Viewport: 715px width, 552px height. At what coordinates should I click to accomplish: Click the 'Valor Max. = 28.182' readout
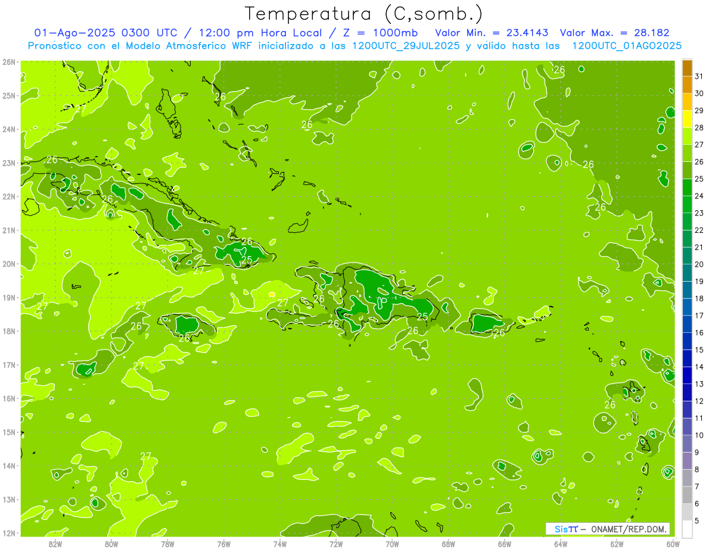[615, 33]
